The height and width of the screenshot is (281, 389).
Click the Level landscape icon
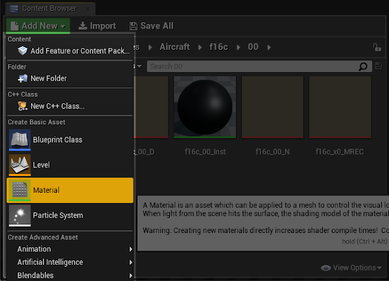point(20,165)
